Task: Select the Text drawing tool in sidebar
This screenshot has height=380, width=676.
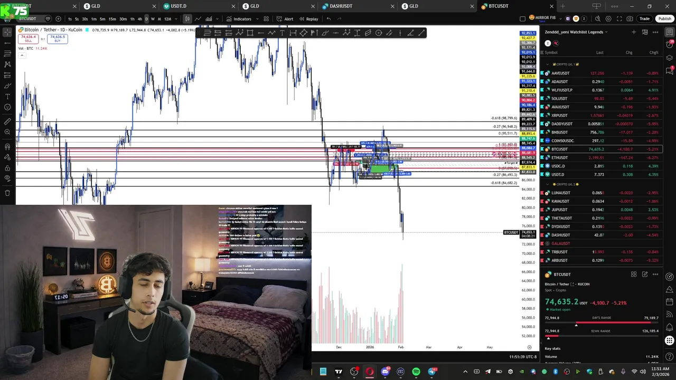Action: (x=7, y=97)
